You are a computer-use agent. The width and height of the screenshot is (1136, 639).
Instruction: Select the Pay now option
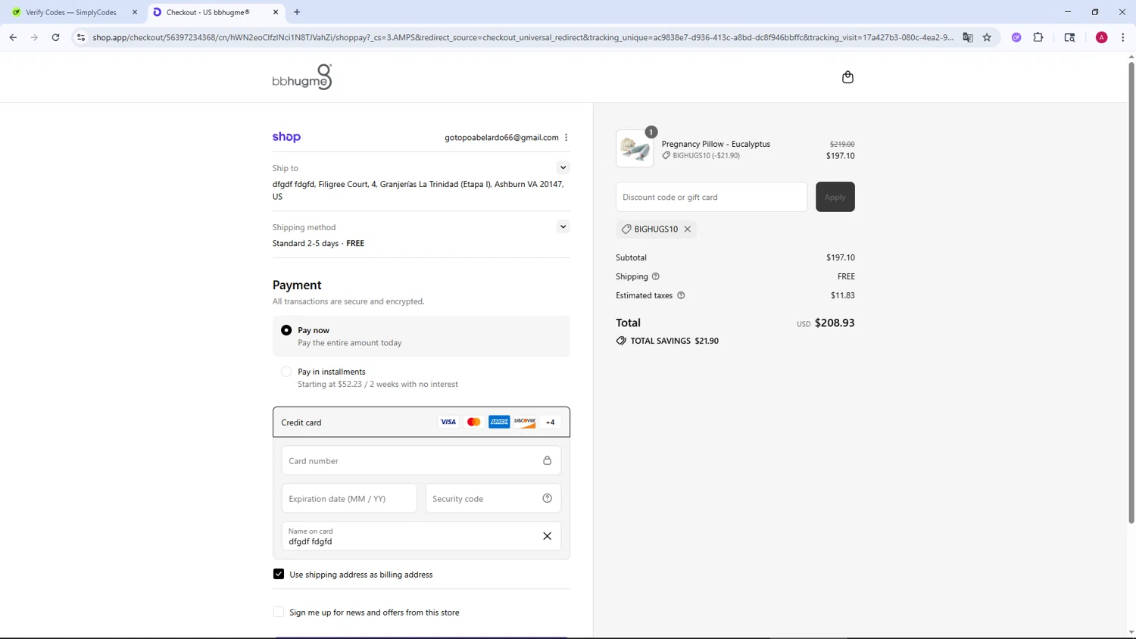286,330
